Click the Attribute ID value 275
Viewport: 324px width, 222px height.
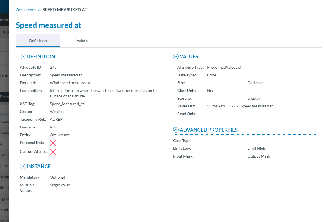(53, 67)
